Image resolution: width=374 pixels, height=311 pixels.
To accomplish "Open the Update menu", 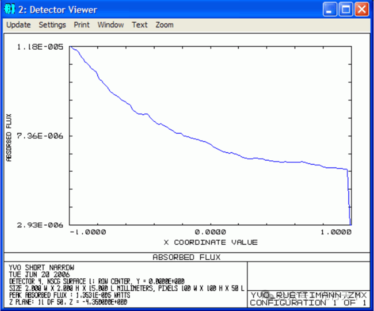I will tap(18, 25).
